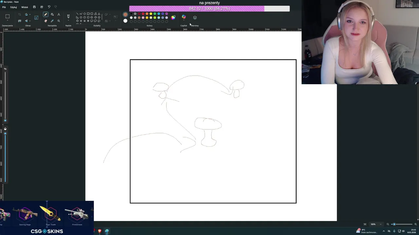Pick the red color swatch

point(143,14)
